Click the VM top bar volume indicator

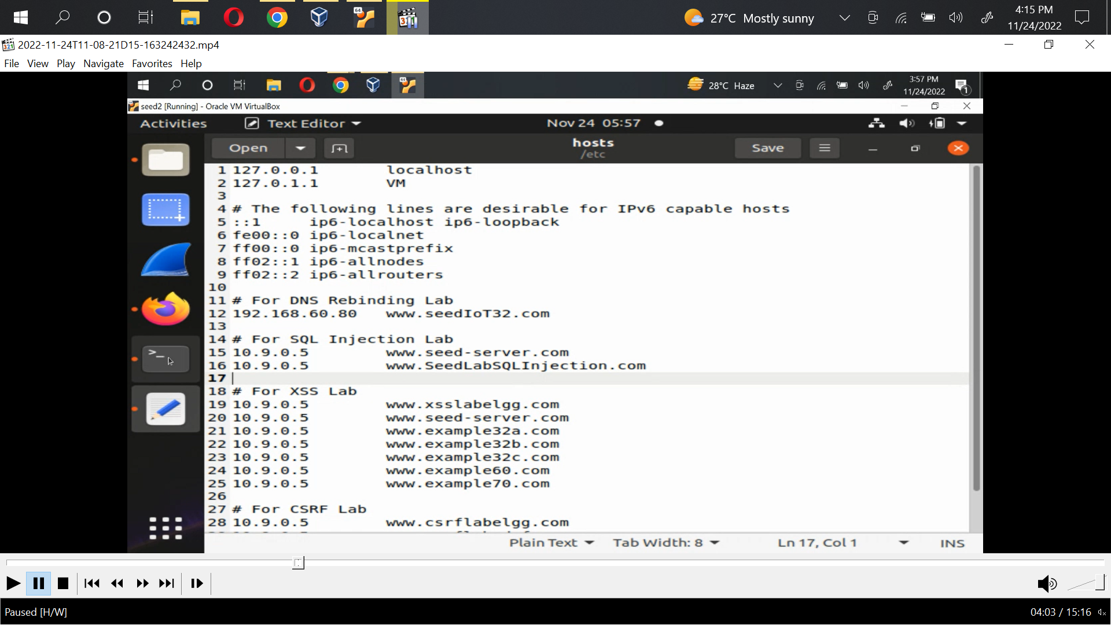(x=906, y=123)
